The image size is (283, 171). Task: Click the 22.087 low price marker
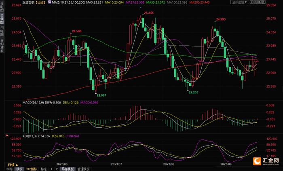pos(101,95)
